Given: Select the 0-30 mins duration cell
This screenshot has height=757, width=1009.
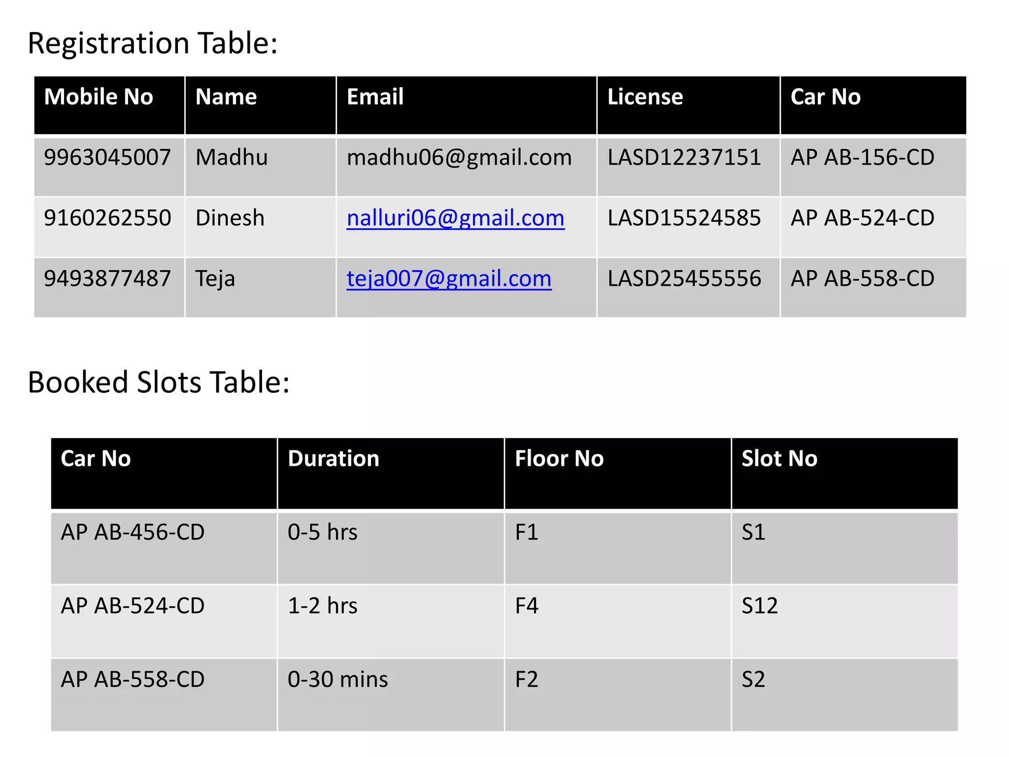Looking at the screenshot, I should 338,680.
